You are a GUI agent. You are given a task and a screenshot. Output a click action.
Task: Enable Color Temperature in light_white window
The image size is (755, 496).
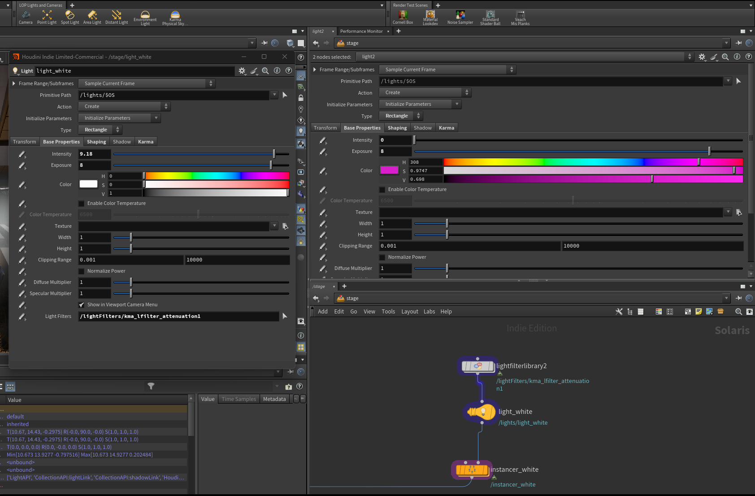82,204
